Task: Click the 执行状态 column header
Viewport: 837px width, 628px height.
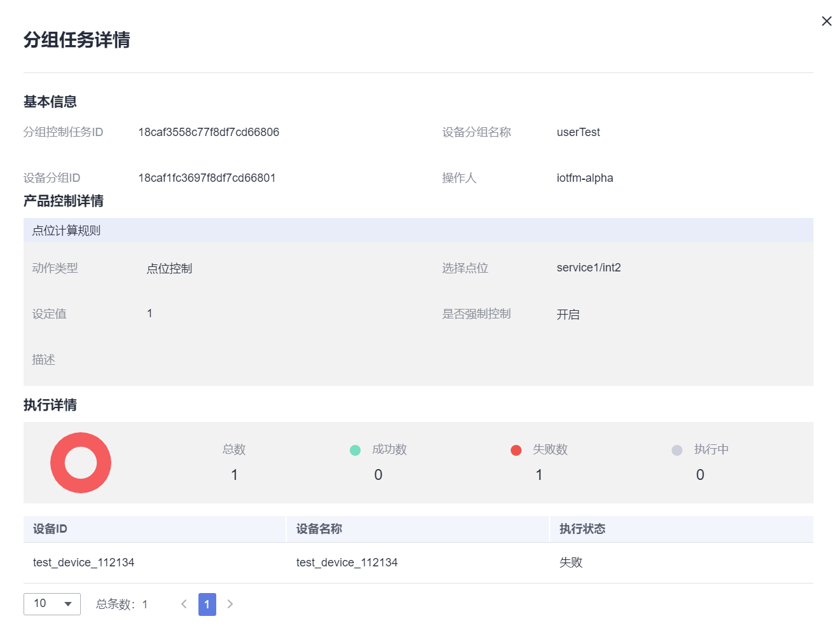Action: coord(582,529)
